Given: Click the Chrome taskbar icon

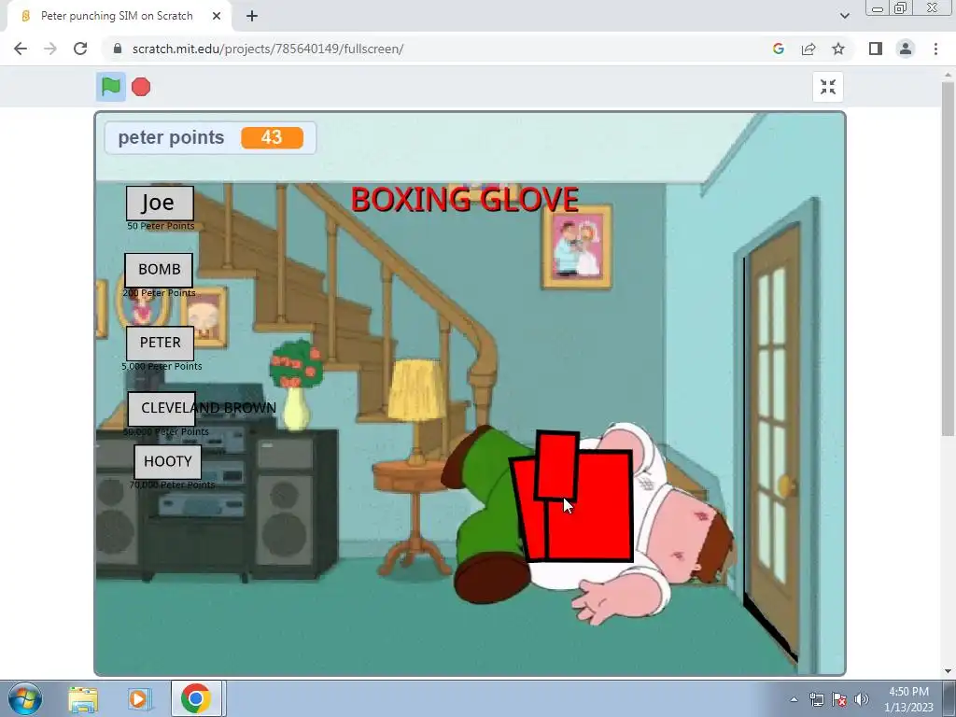Looking at the screenshot, I should [x=196, y=698].
